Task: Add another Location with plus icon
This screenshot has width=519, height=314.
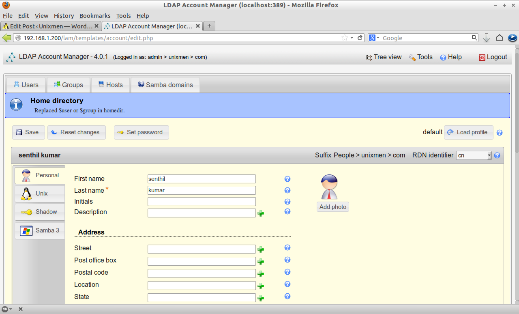Action: pos(261,286)
